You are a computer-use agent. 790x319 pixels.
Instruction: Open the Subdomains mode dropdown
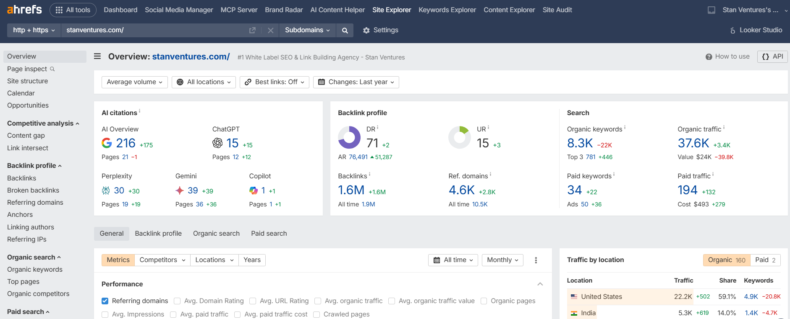[x=307, y=30]
